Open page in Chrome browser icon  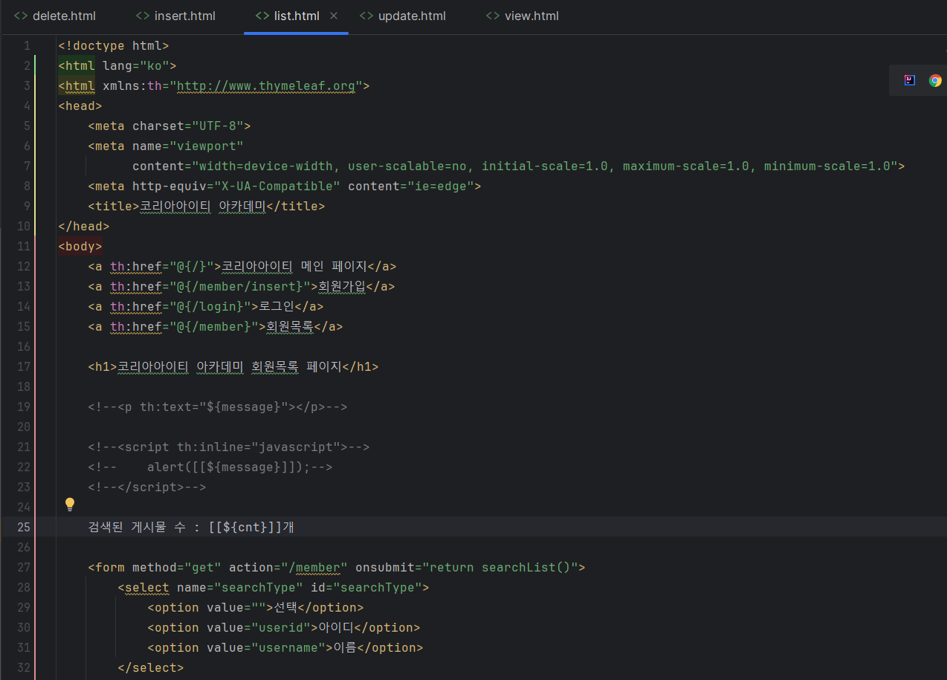[935, 80]
